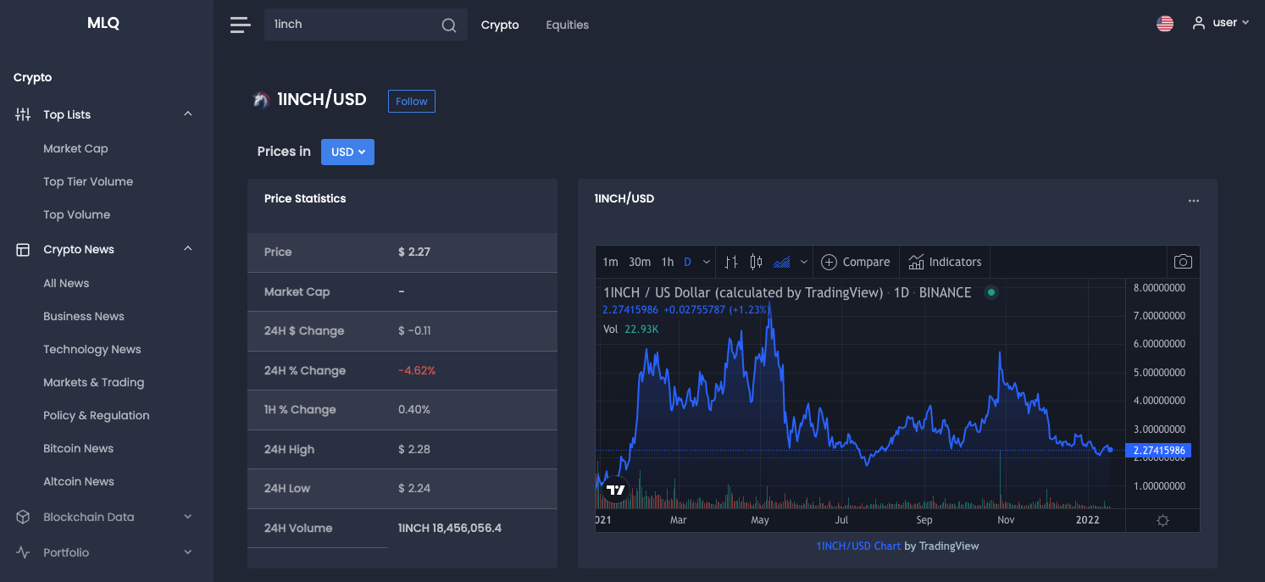1265x582 pixels.
Task: Open the Indicators chart icon
Action: (x=916, y=262)
